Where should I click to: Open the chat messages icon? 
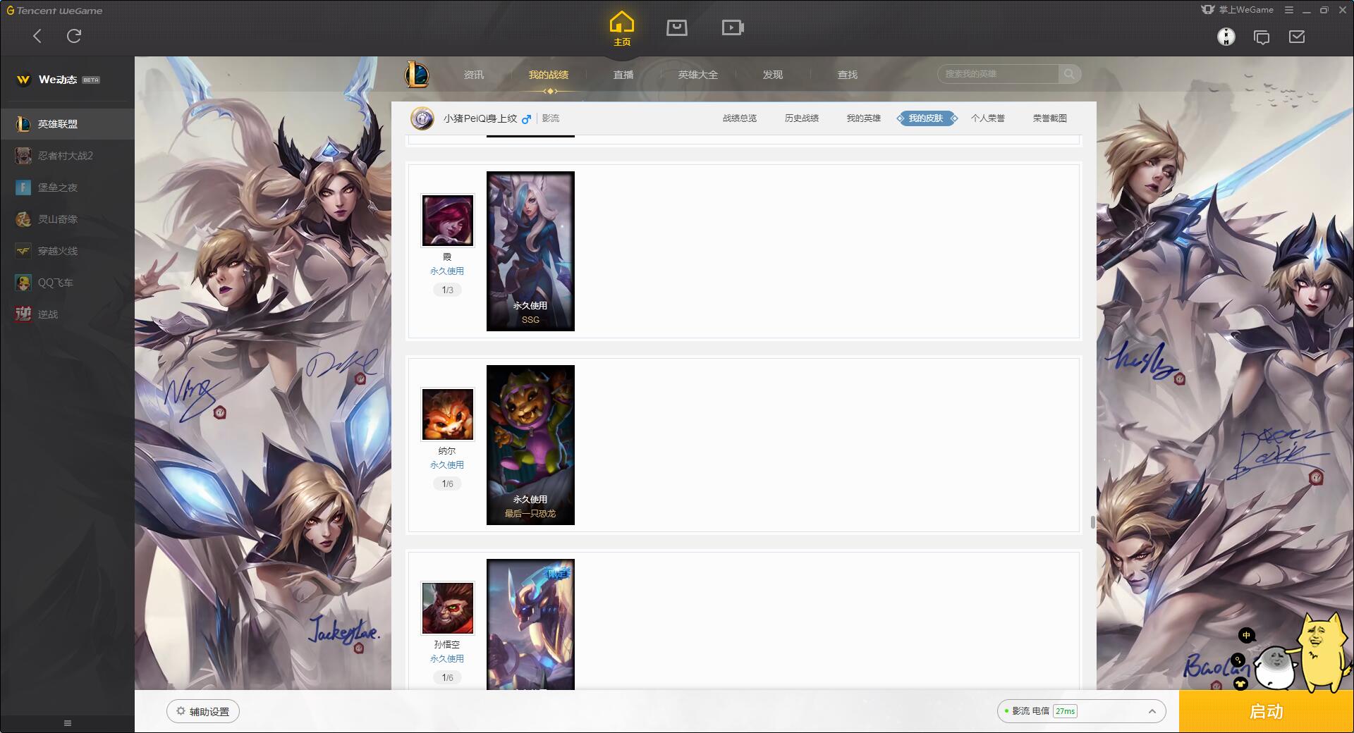pos(1262,37)
